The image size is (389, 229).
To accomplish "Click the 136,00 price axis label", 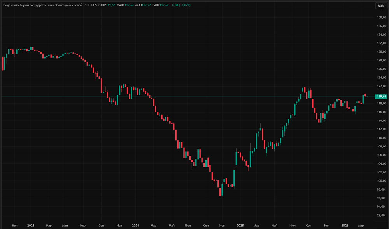I will [x=382, y=26].
